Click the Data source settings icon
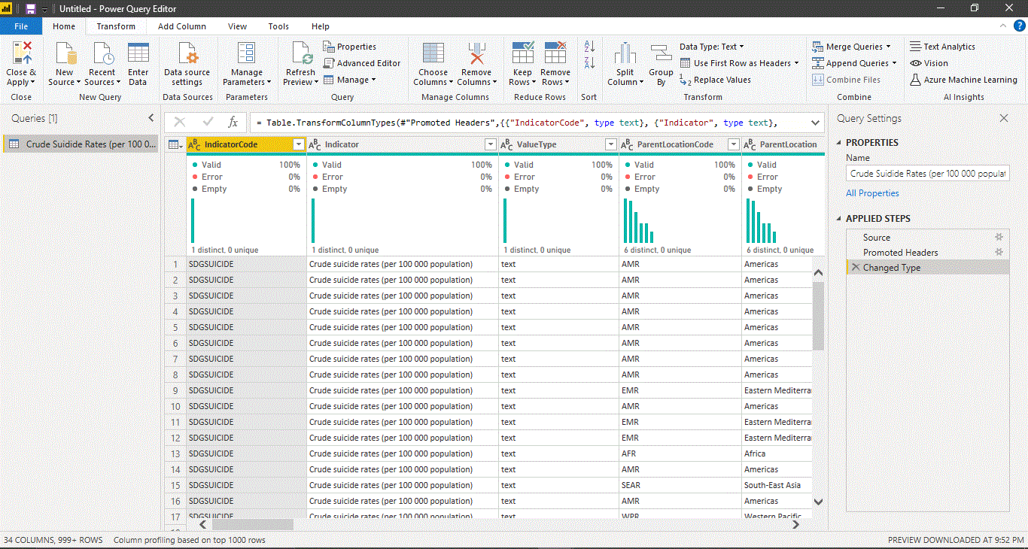The width and height of the screenshot is (1028, 549). [x=187, y=54]
